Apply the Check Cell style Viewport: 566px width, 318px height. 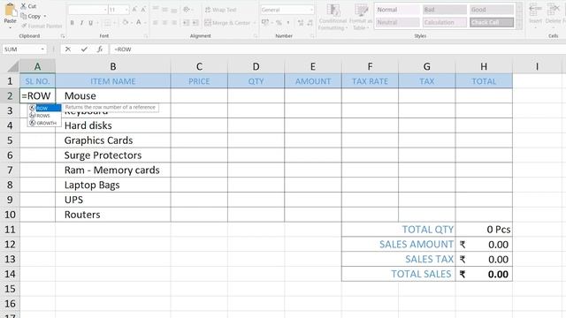[x=492, y=22]
